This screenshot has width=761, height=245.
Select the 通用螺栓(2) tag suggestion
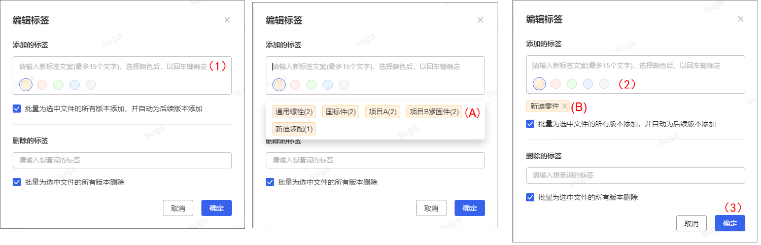[294, 112]
